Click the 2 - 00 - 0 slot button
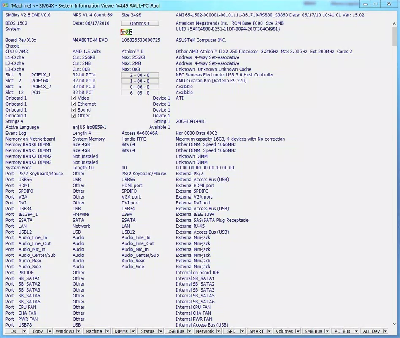Screen dimensions: 400x338 pyautogui.click(x=140, y=75)
